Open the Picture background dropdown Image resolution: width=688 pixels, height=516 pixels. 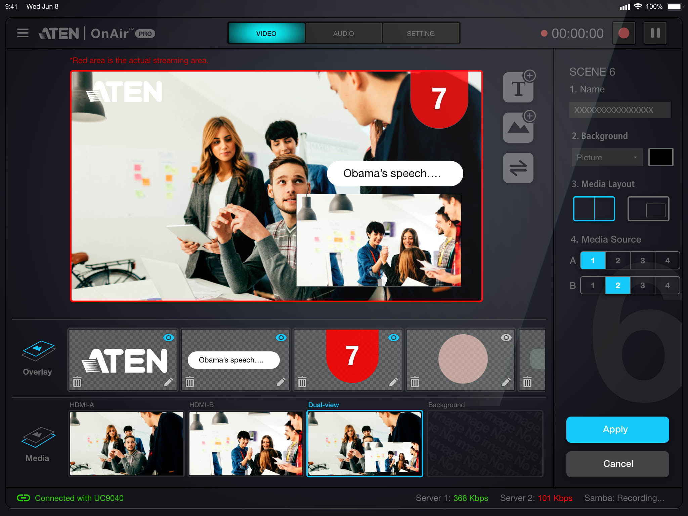click(607, 158)
